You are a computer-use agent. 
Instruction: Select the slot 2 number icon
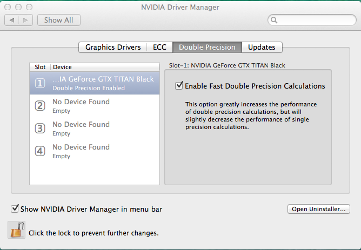[x=40, y=106]
